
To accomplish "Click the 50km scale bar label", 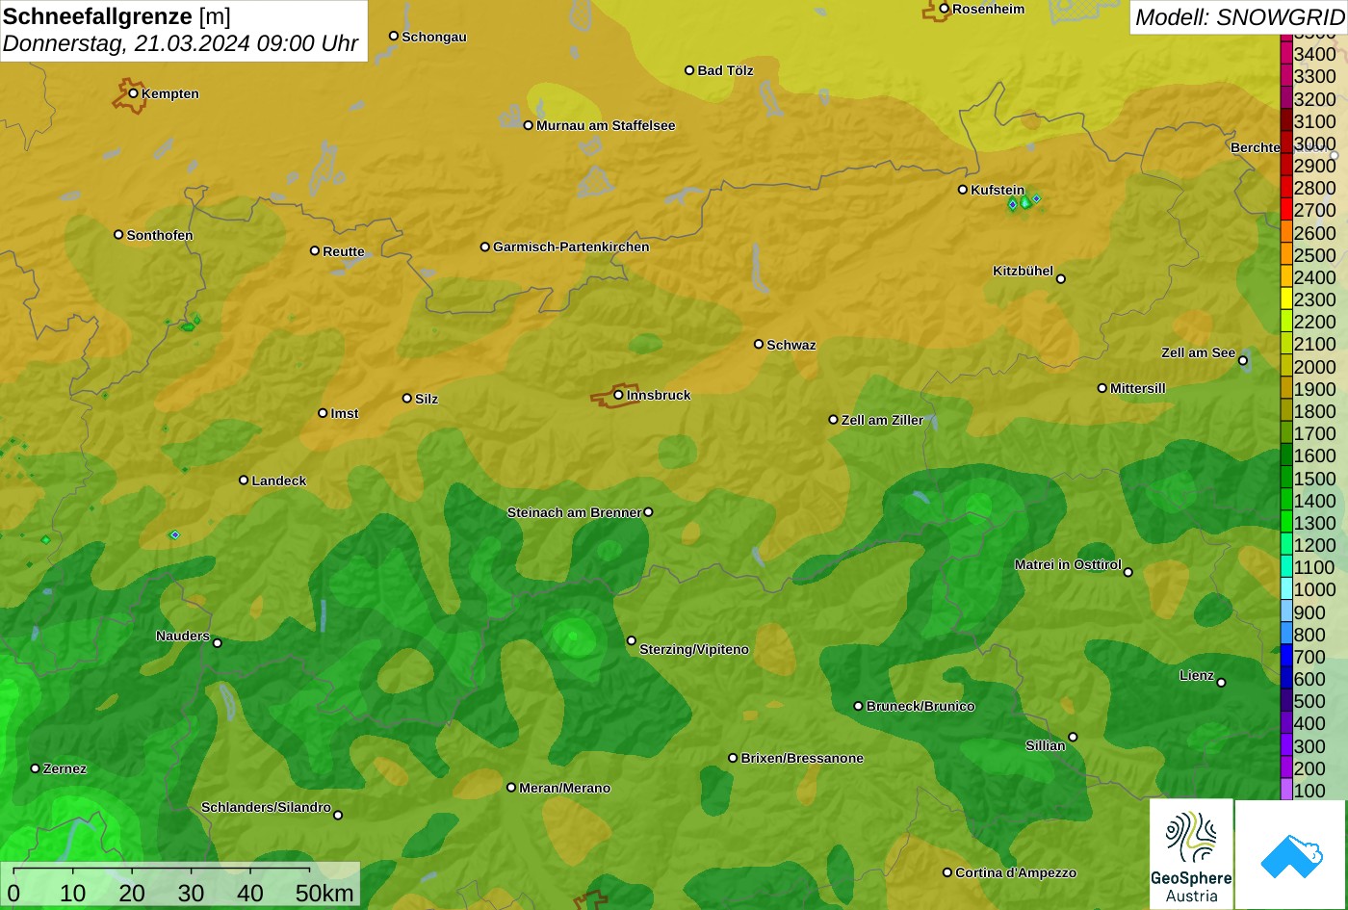I will 324,893.
